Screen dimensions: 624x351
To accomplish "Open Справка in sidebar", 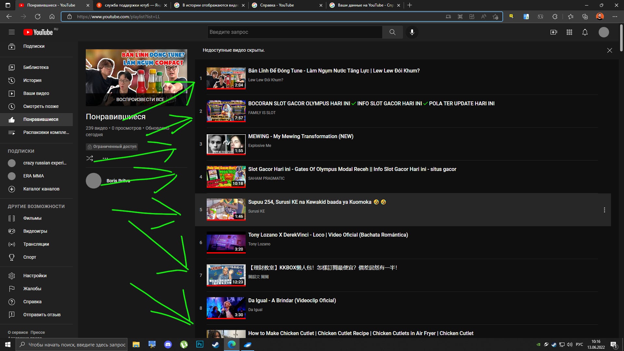I will [x=36, y=302].
